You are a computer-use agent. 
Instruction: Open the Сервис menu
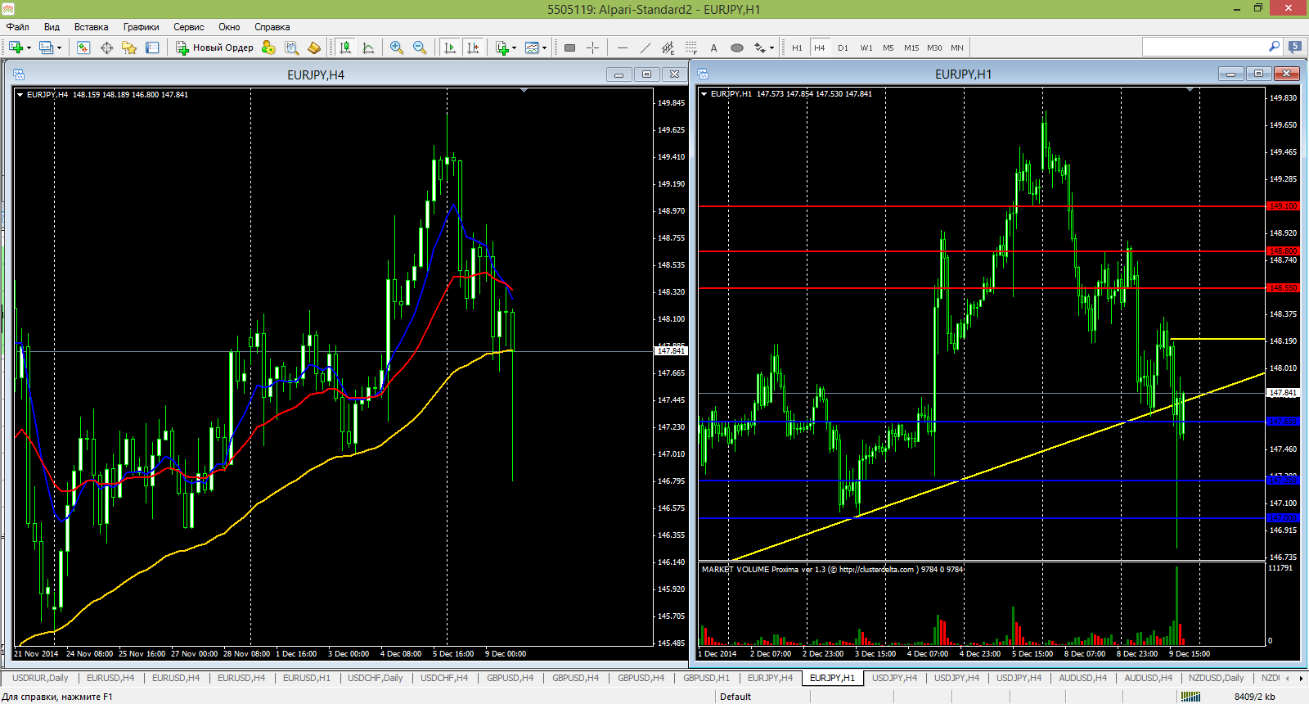coord(189,27)
